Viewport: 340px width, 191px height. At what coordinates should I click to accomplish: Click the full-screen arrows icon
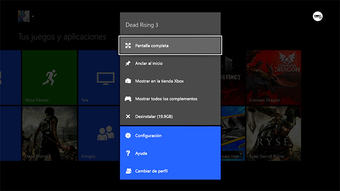(128, 46)
